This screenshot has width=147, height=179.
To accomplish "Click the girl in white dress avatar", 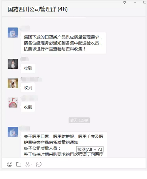I will pyautogui.click(x=13, y=64).
